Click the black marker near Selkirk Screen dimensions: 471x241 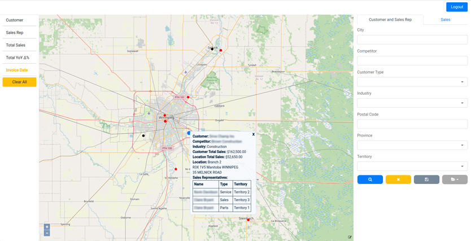[x=212, y=49]
